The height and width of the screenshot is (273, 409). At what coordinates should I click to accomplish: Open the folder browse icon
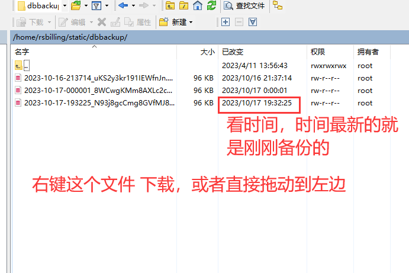click(x=75, y=7)
